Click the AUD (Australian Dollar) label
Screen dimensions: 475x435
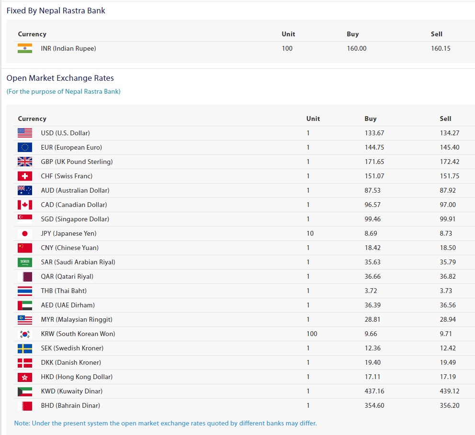click(x=75, y=190)
